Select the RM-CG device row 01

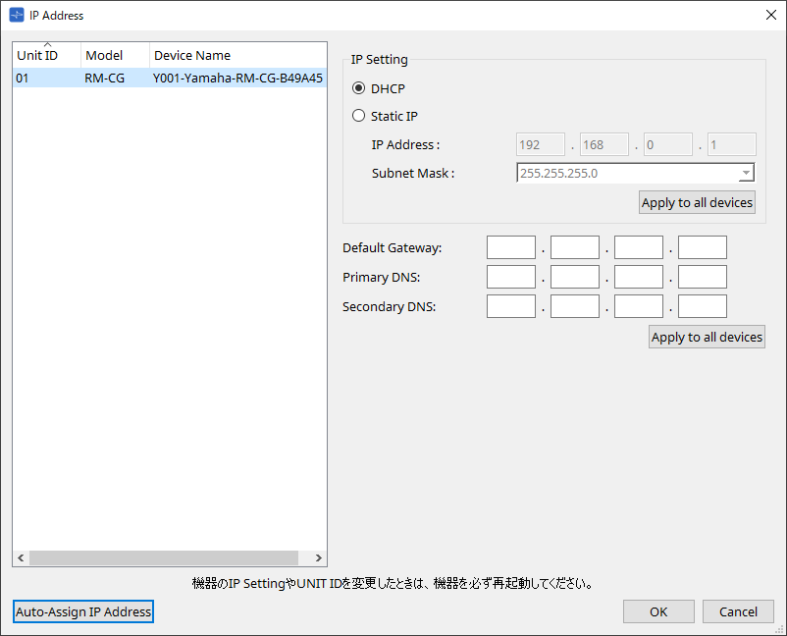[x=169, y=79]
